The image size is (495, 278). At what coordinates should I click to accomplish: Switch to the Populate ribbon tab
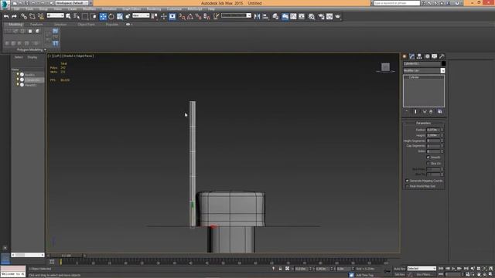point(111,24)
